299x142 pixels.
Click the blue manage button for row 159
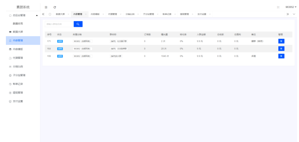281,56
